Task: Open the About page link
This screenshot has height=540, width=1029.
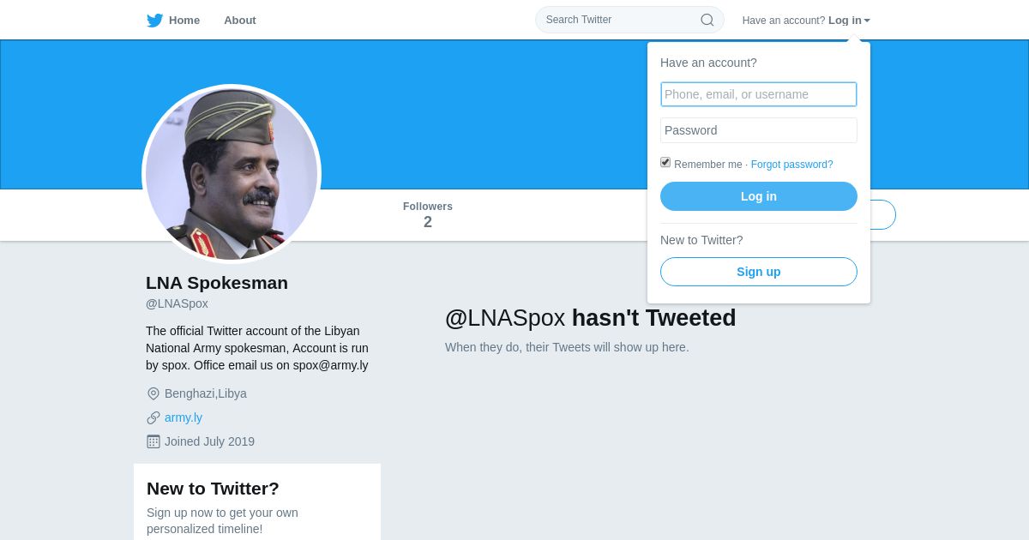Action: pyautogui.click(x=240, y=21)
